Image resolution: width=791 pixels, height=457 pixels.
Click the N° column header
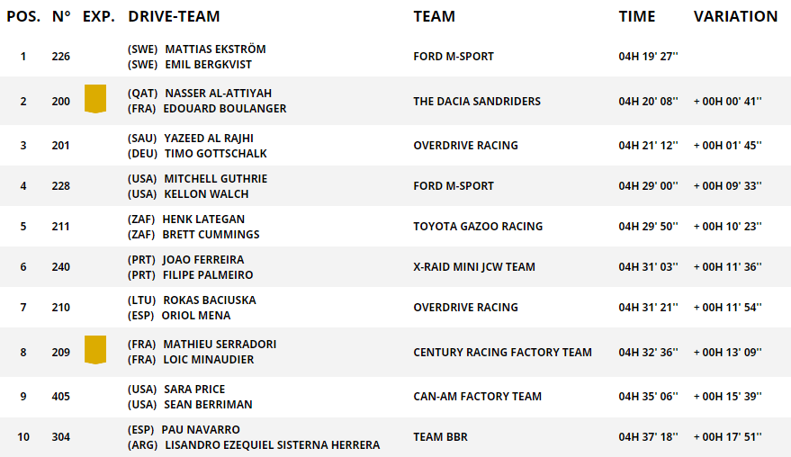[61, 16]
